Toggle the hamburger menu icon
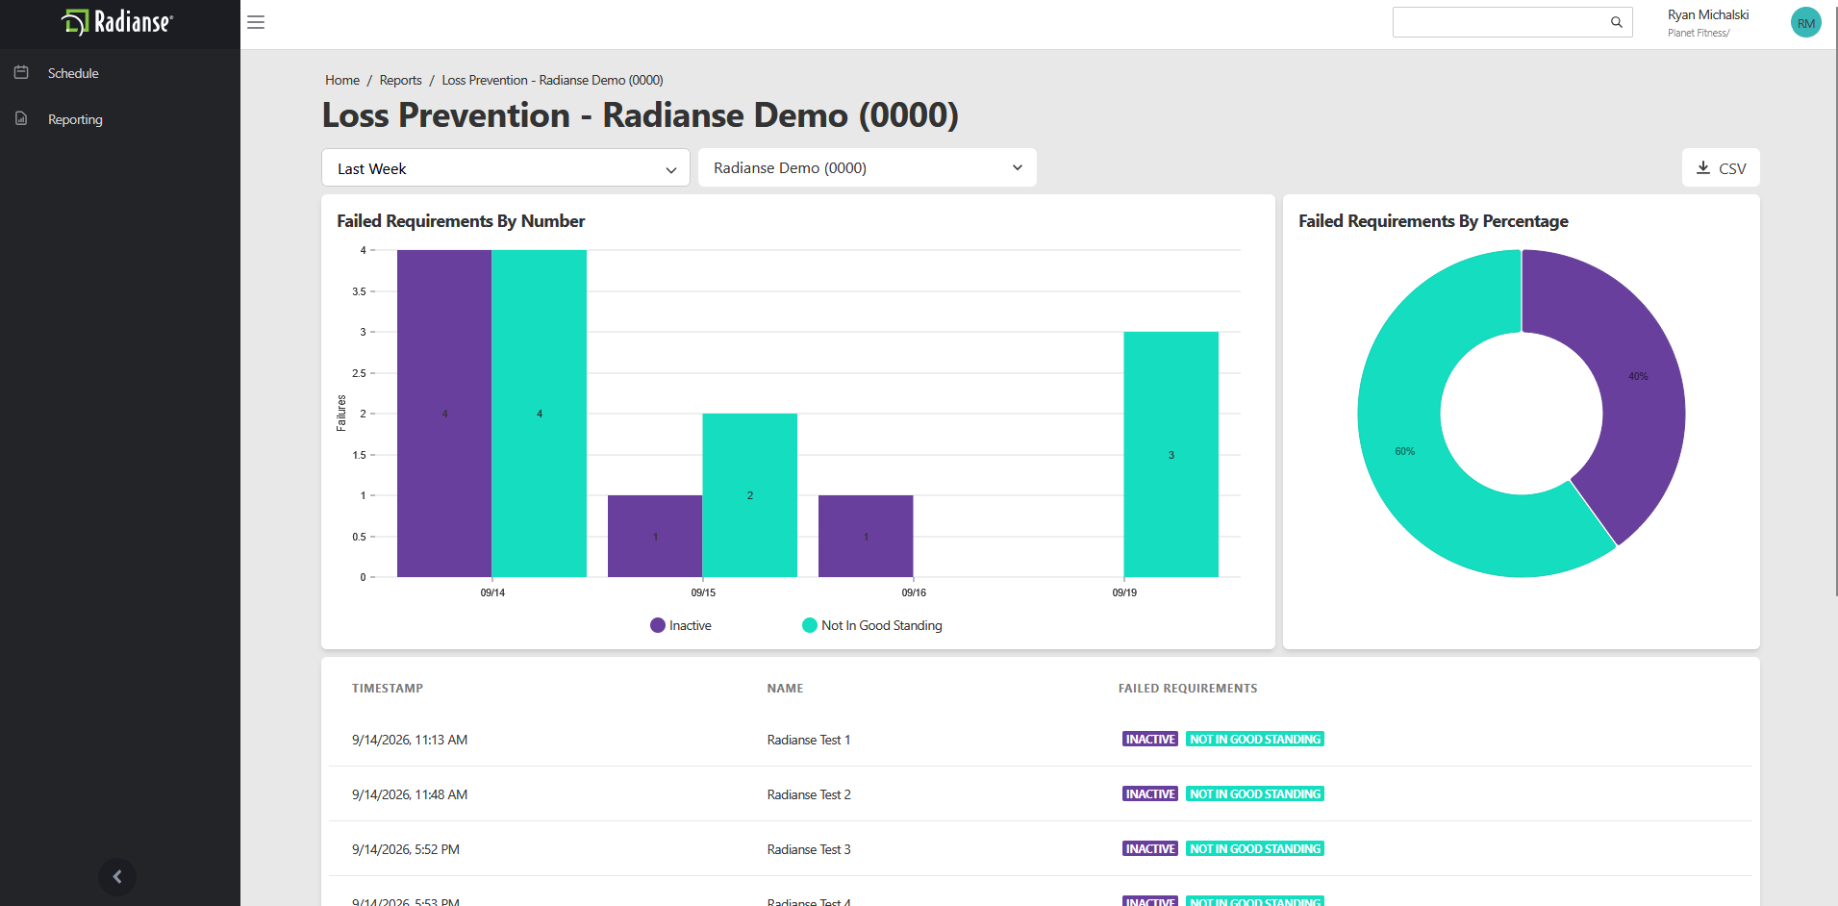The width and height of the screenshot is (1838, 906). pyautogui.click(x=256, y=22)
